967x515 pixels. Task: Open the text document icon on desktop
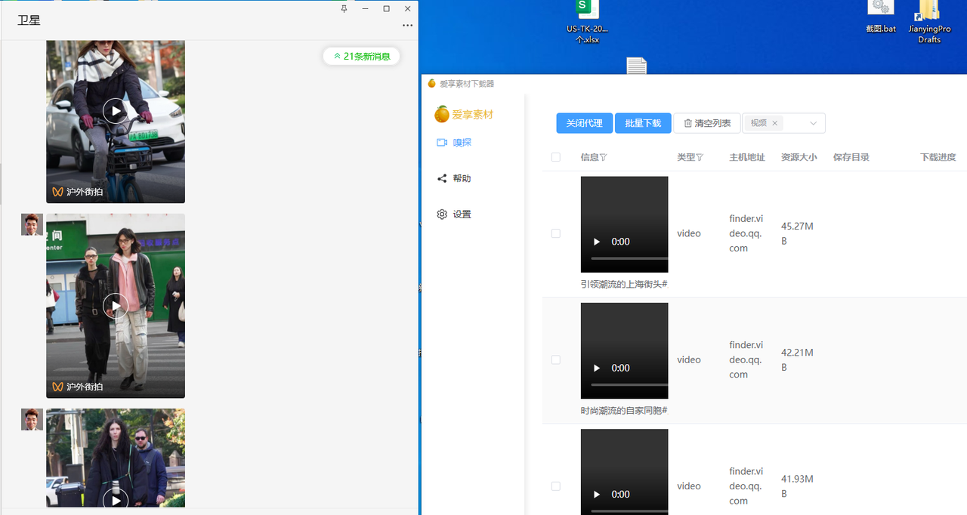(637, 66)
